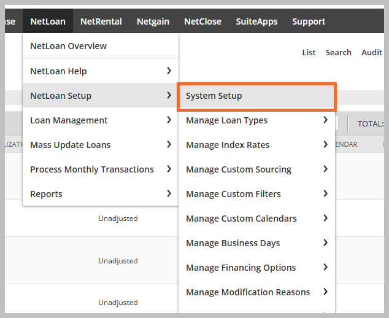This screenshot has height=318, width=389.
Task: Open the Loan Management submenu
Action: (101, 120)
